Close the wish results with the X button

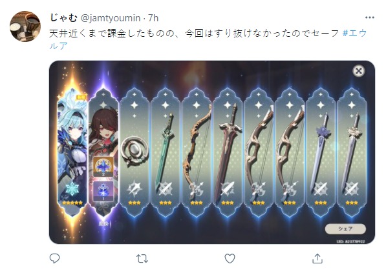[358, 71]
